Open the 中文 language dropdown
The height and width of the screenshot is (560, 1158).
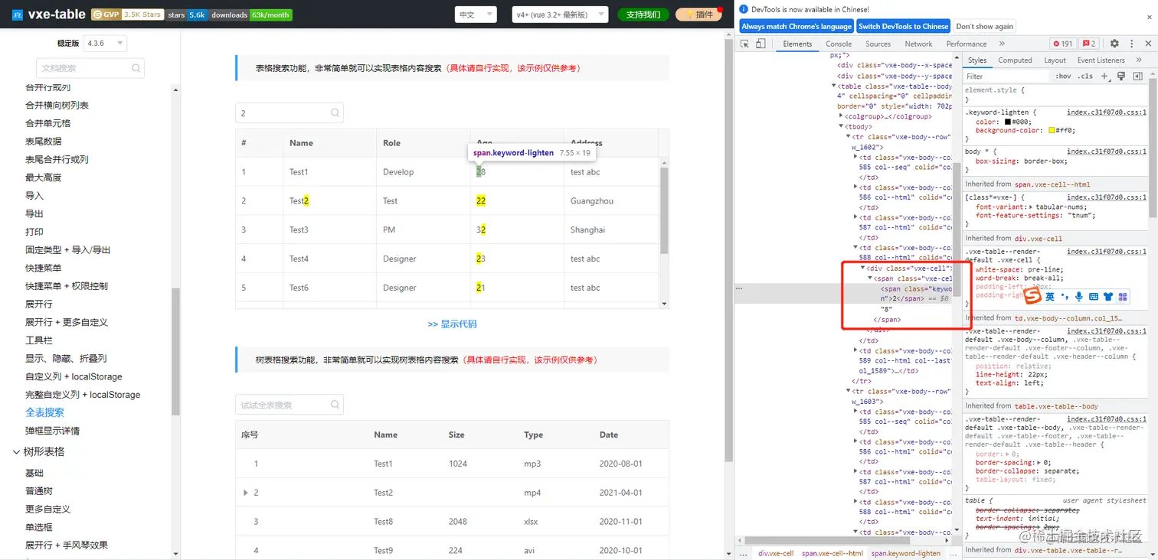pyautogui.click(x=476, y=15)
